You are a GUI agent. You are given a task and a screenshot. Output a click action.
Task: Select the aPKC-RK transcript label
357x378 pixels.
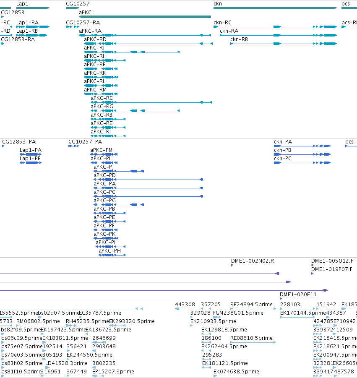95,73
